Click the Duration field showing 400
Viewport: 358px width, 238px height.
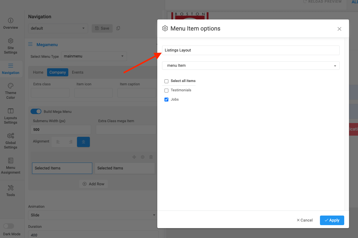(x=93, y=235)
